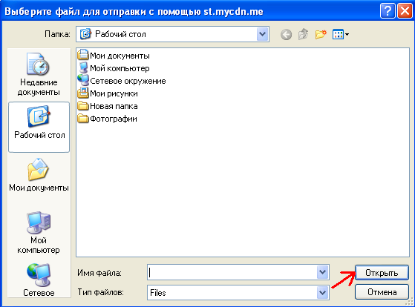Image resolution: width=415 pixels, height=307 pixels.
Task: Click the Мои документы name in file list
Action: pos(120,56)
